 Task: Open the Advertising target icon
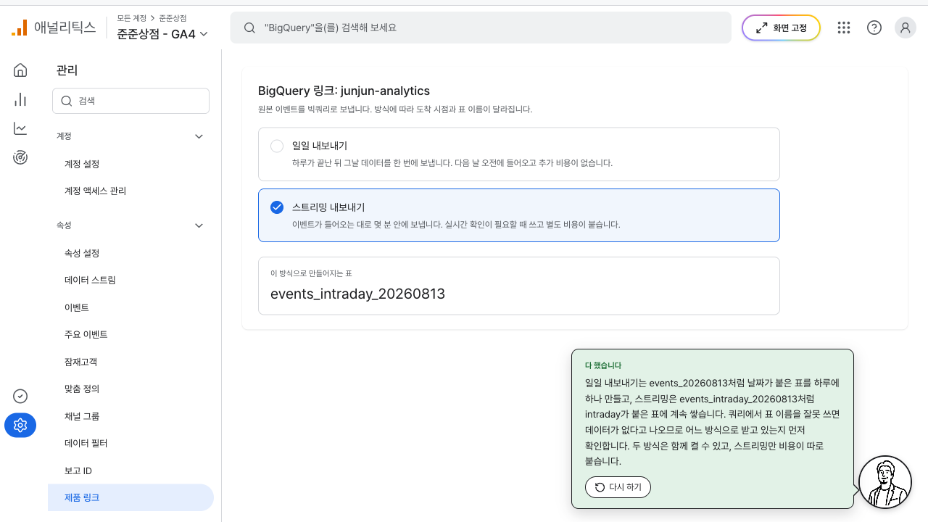tap(20, 157)
